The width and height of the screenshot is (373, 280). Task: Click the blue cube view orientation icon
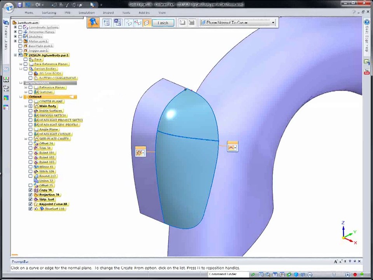click(296, 275)
